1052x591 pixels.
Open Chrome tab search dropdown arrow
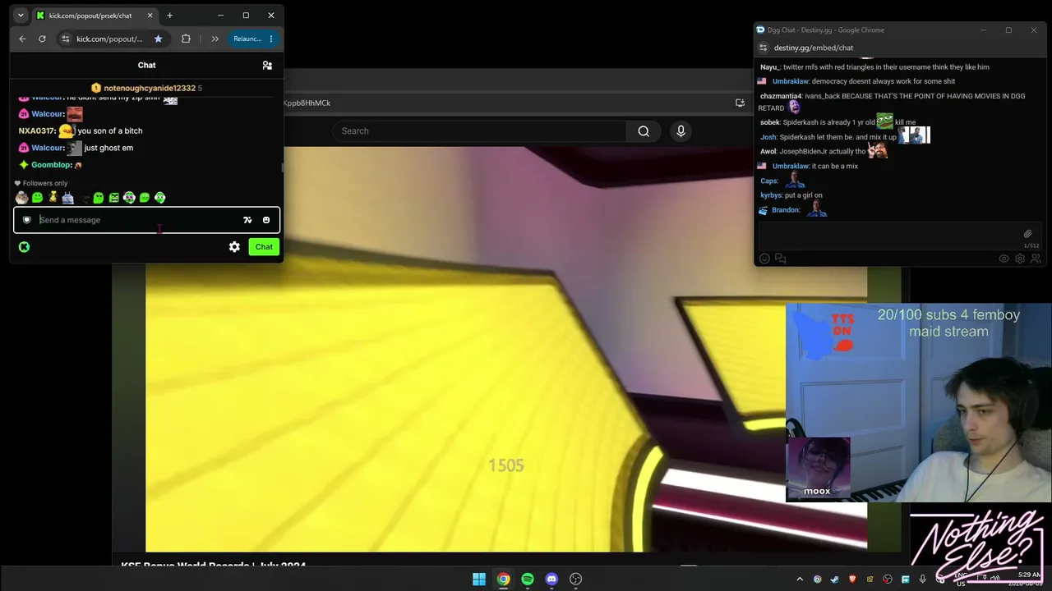pos(21,16)
